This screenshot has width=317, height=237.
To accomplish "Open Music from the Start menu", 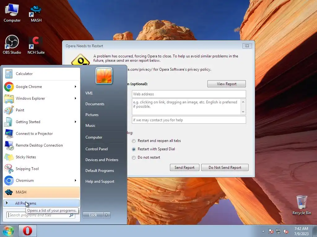I will [90, 126].
